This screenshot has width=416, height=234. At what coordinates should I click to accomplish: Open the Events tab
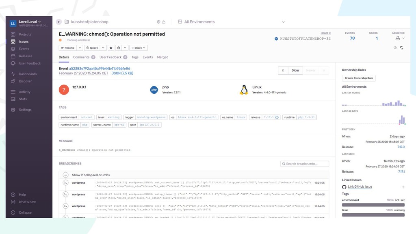(x=148, y=57)
